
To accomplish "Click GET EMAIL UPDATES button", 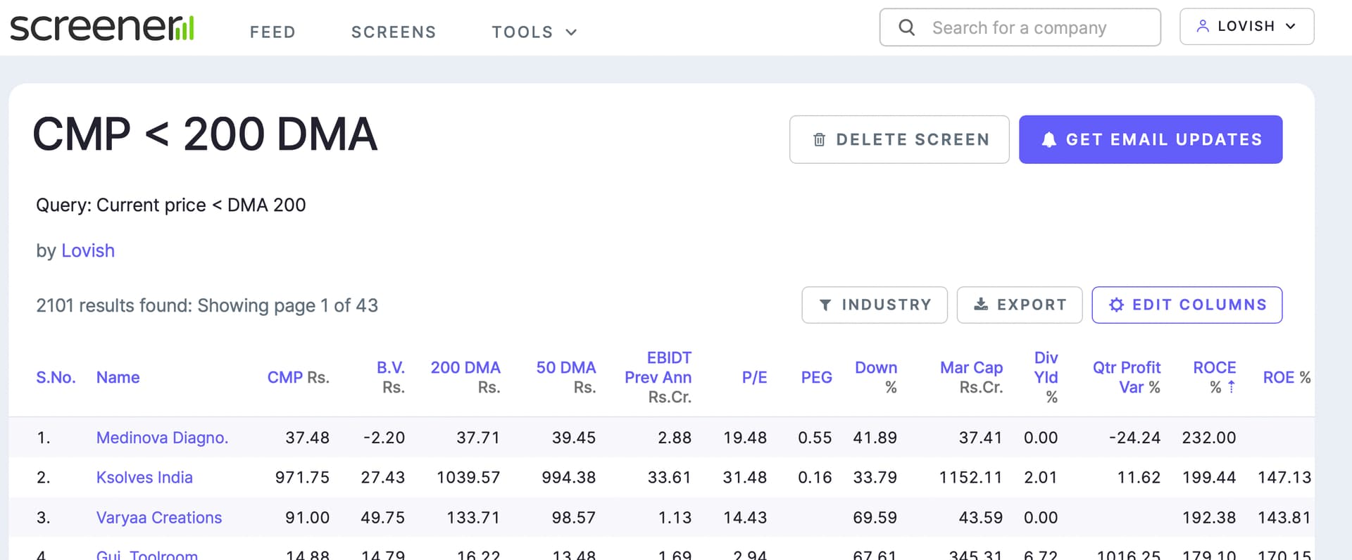I will coord(1151,139).
